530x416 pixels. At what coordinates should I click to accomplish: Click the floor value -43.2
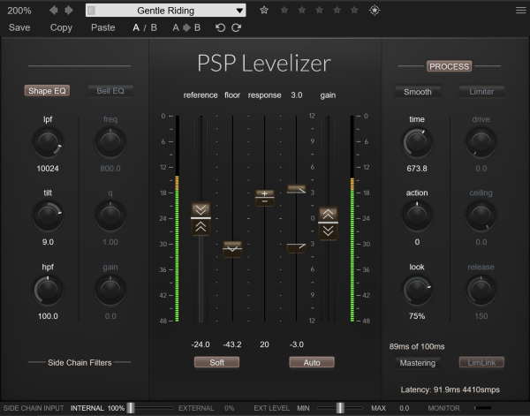(232, 344)
